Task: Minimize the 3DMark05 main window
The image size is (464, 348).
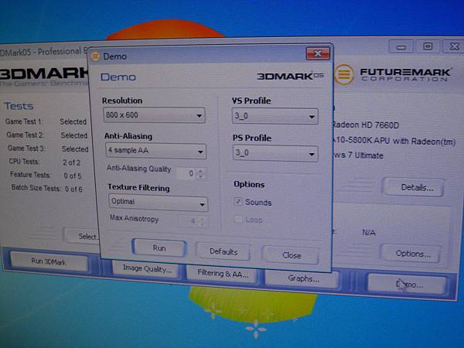Action: point(401,46)
